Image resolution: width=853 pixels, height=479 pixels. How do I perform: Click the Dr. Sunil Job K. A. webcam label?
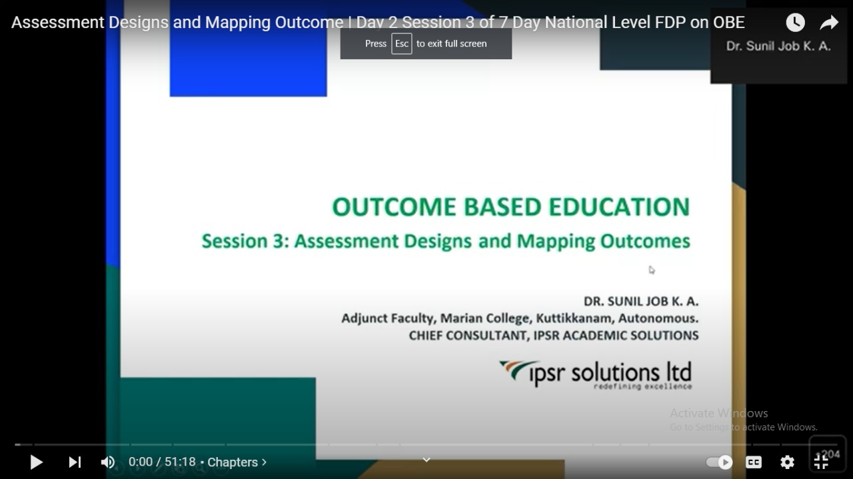(x=778, y=47)
